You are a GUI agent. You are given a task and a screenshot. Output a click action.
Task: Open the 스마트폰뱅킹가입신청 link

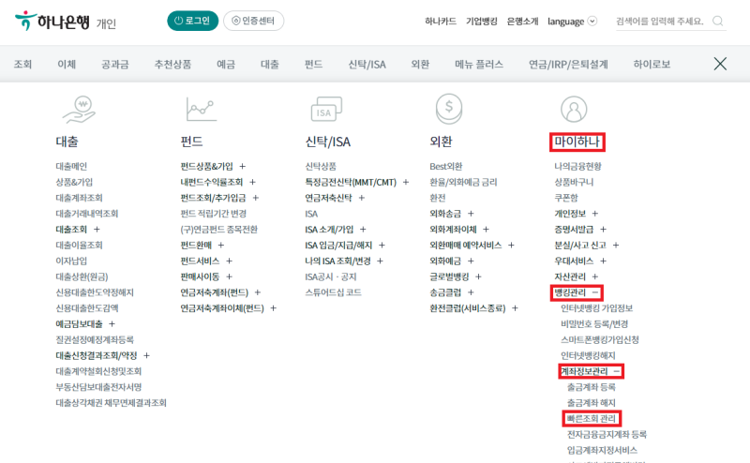pos(600,339)
